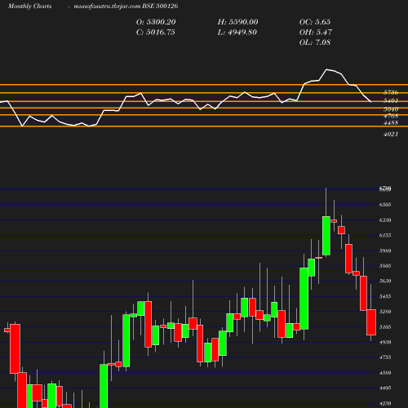Click the '5805' price axis label
This screenshot has width=408, height=408.
tap(385, 266)
